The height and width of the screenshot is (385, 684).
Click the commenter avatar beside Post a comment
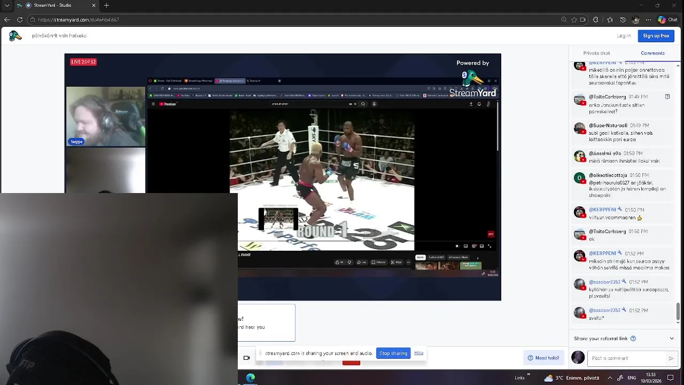tap(578, 358)
